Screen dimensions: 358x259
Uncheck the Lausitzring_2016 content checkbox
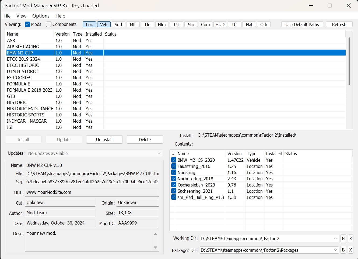click(x=174, y=166)
